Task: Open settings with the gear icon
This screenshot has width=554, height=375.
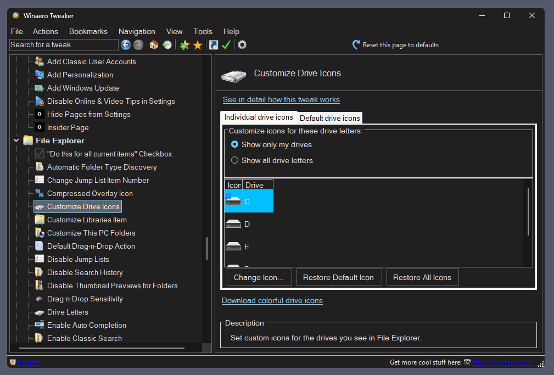Action: point(242,45)
